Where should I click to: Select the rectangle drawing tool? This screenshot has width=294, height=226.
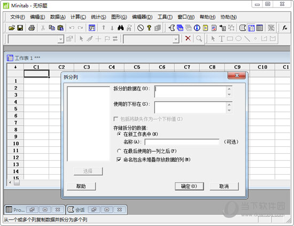(x=230, y=39)
